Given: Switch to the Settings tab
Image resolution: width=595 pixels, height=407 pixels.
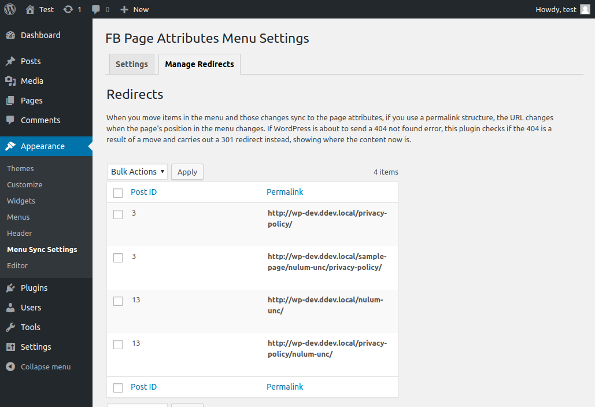Looking at the screenshot, I should (x=132, y=64).
